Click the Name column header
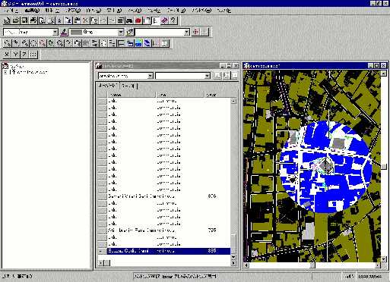 click(132, 95)
